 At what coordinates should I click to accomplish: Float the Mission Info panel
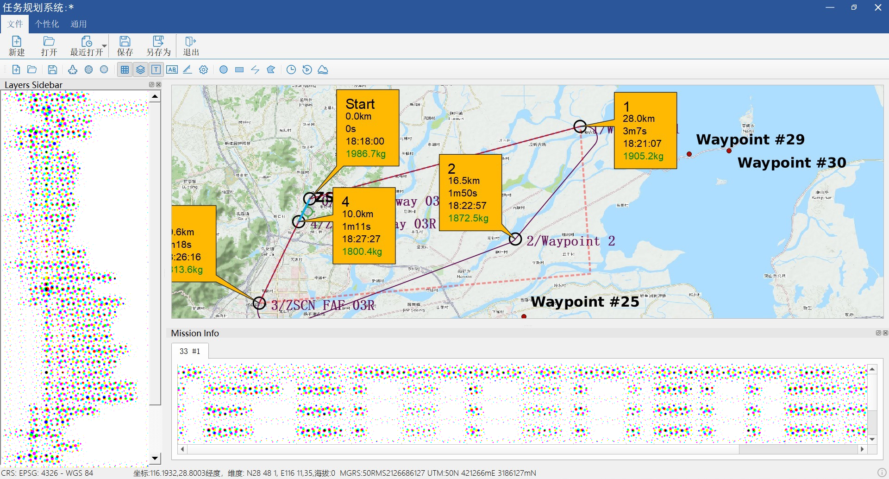(x=878, y=333)
